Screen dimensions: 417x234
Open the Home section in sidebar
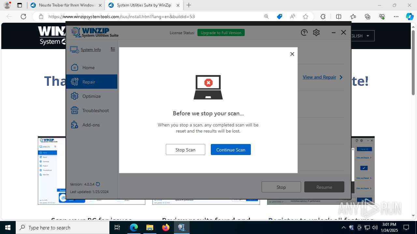click(92, 68)
